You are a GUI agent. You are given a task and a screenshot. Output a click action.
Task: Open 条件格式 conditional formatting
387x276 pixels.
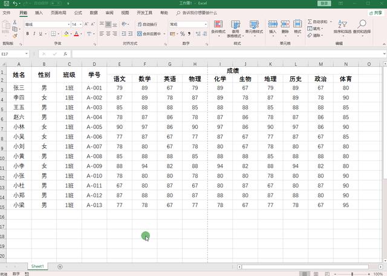point(218,28)
